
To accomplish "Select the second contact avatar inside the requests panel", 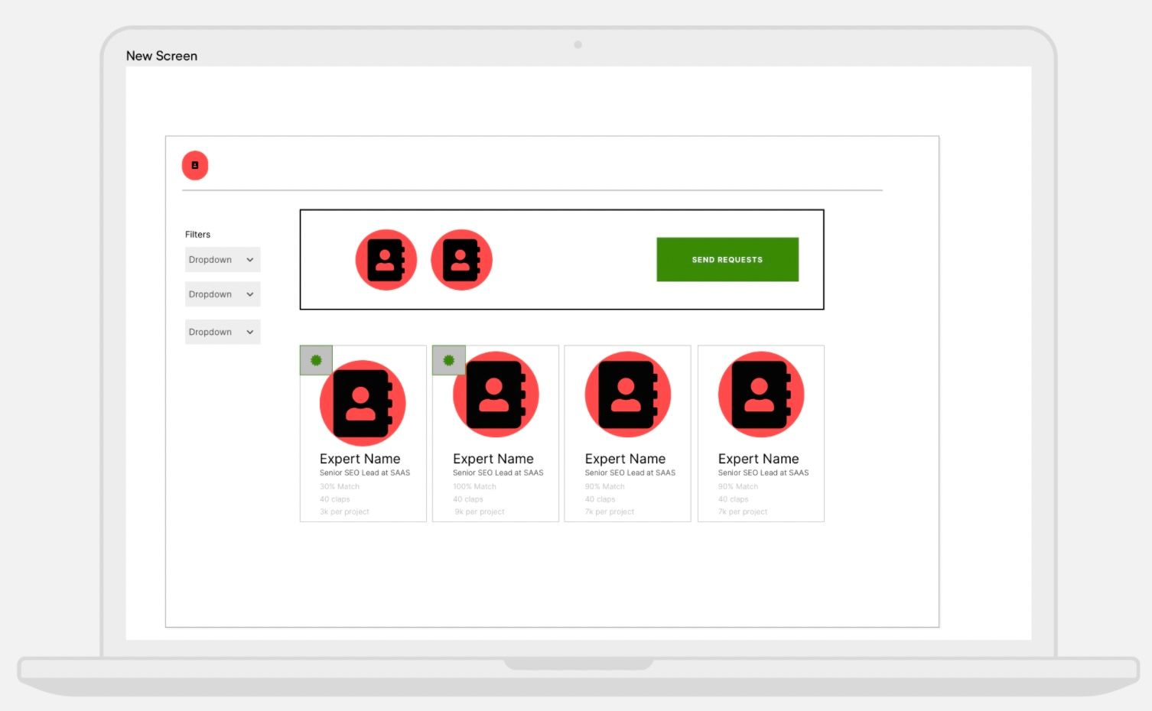I will (462, 259).
